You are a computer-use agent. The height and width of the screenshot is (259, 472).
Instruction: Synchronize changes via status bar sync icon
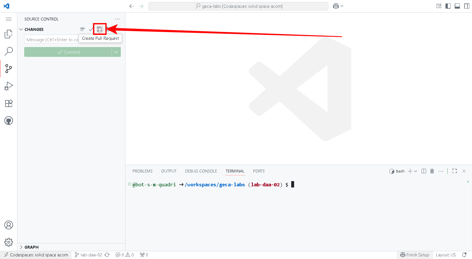pyautogui.click(x=107, y=255)
